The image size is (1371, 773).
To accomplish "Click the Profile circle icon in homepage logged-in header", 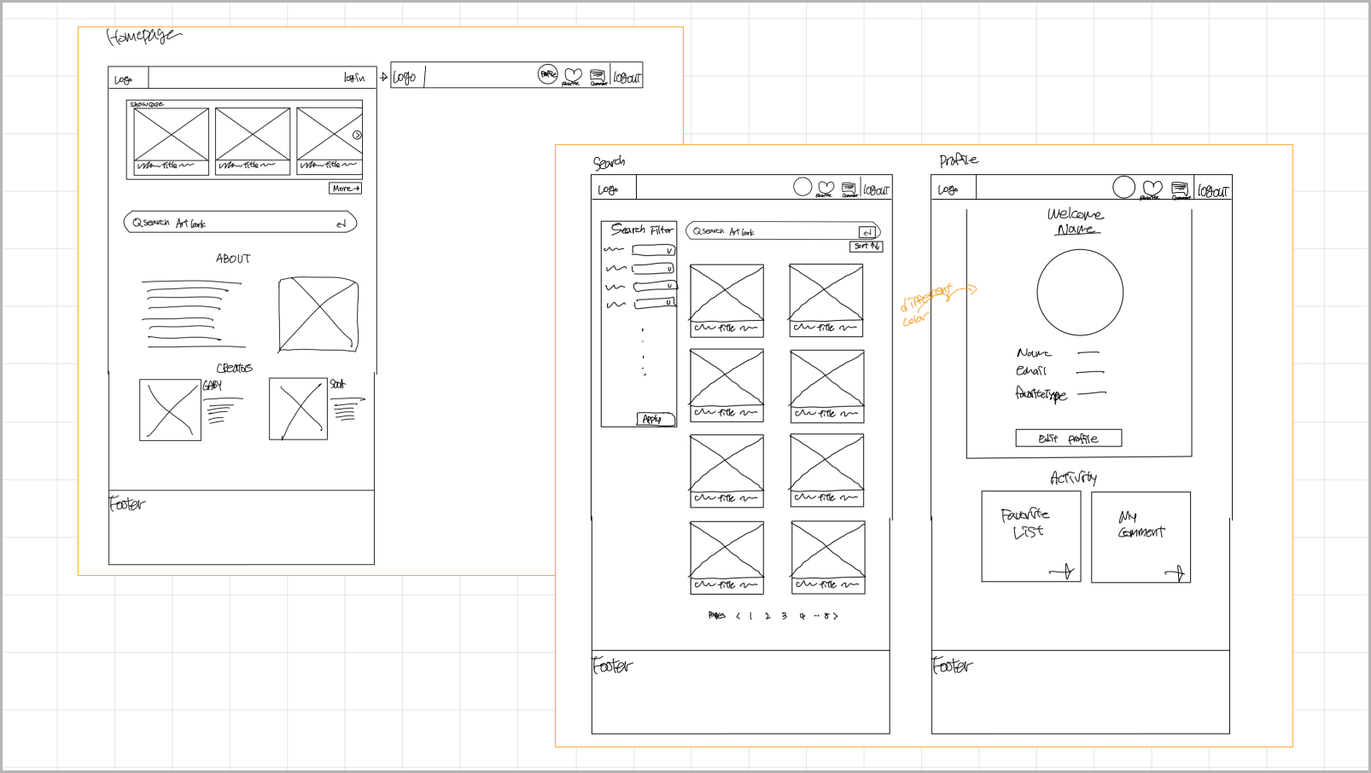I will click(548, 74).
